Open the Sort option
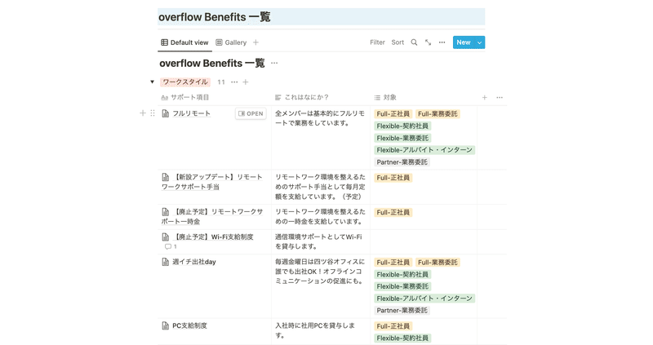653x345 pixels. coord(398,42)
